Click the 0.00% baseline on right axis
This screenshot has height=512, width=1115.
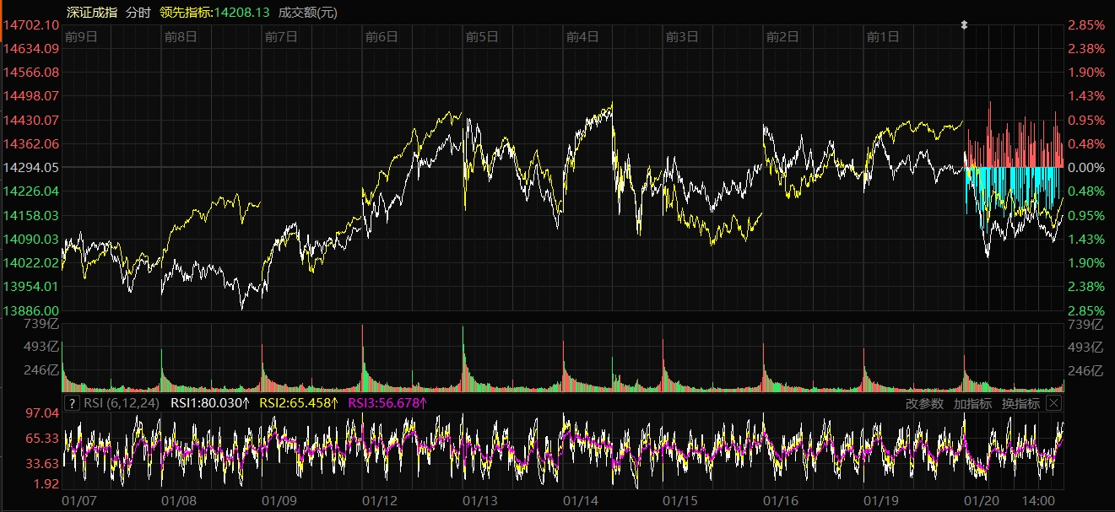pos(1088,168)
